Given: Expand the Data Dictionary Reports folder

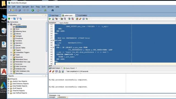Looking at the screenshot, I should coord(9,84).
